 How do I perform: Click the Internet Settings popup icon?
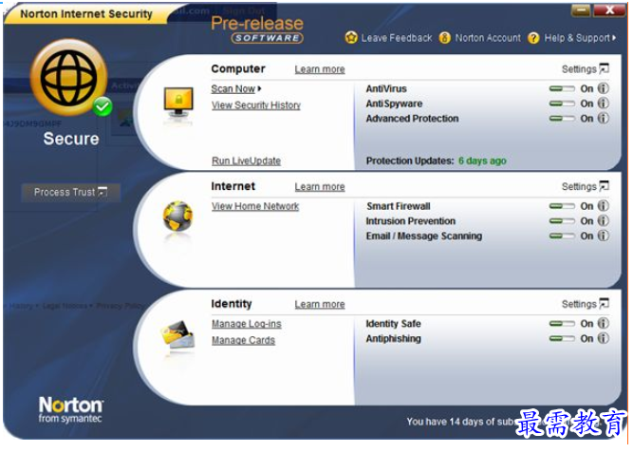tap(604, 186)
